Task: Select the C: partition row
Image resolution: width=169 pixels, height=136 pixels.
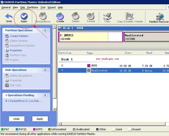Action: coord(114,66)
